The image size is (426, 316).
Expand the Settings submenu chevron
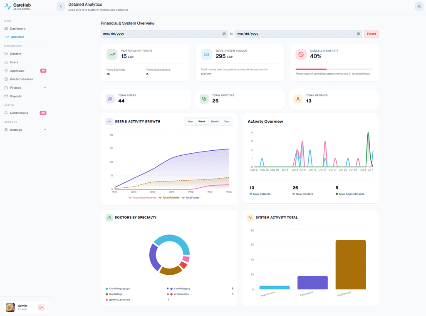pyautogui.click(x=45, y=130)
